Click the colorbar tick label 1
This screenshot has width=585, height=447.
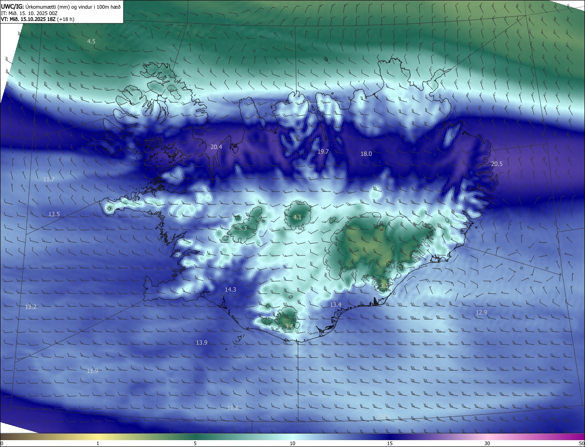pyautogui.click(x=98, y=443)
